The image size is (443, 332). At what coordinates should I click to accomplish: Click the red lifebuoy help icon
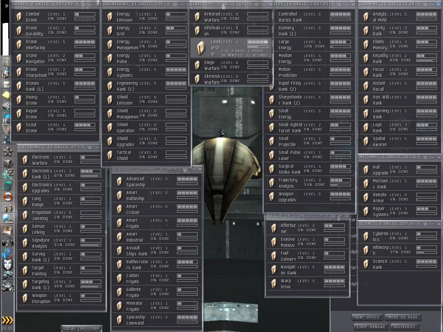7,196
